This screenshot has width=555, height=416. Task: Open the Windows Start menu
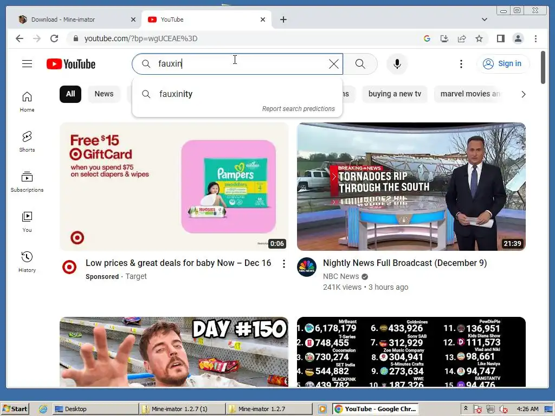tap(15, 409)
